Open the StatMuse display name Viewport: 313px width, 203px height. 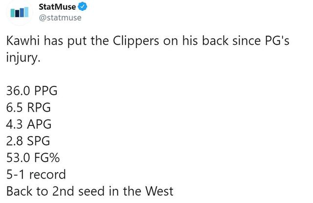point(57,7)
